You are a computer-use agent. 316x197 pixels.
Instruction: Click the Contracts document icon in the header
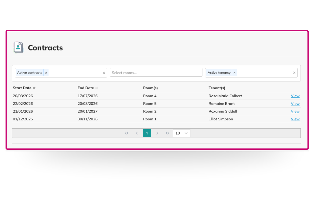point(18,47)
